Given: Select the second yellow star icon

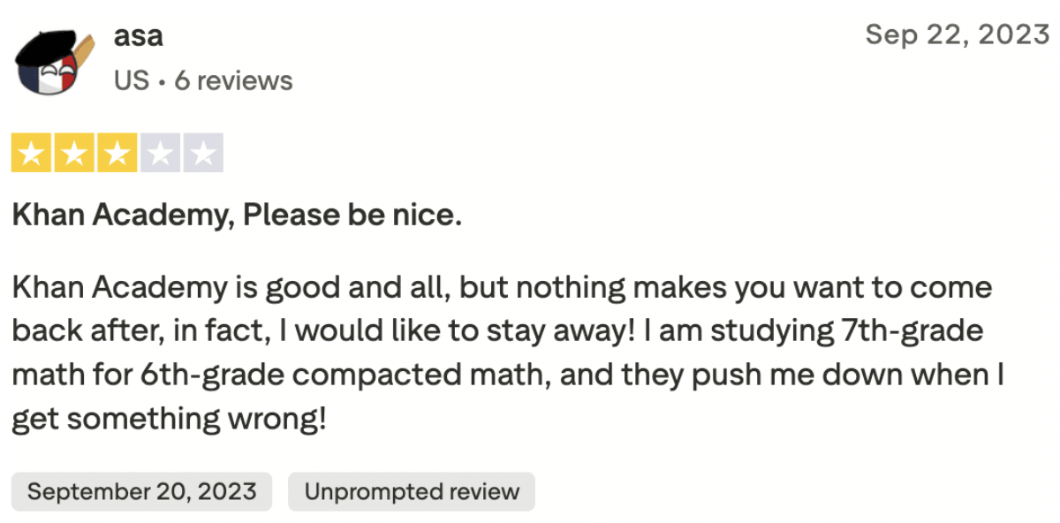Looking at the screenshot, I should pyautogui.click(x=75, y=151).
